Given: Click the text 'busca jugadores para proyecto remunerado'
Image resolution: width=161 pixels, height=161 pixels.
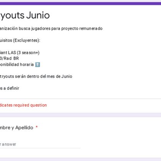Looking at the screenshot, I should coord(61,28).
